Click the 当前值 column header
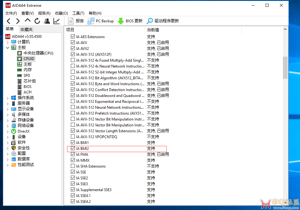The image size is (300, 210). pos(193,30)
